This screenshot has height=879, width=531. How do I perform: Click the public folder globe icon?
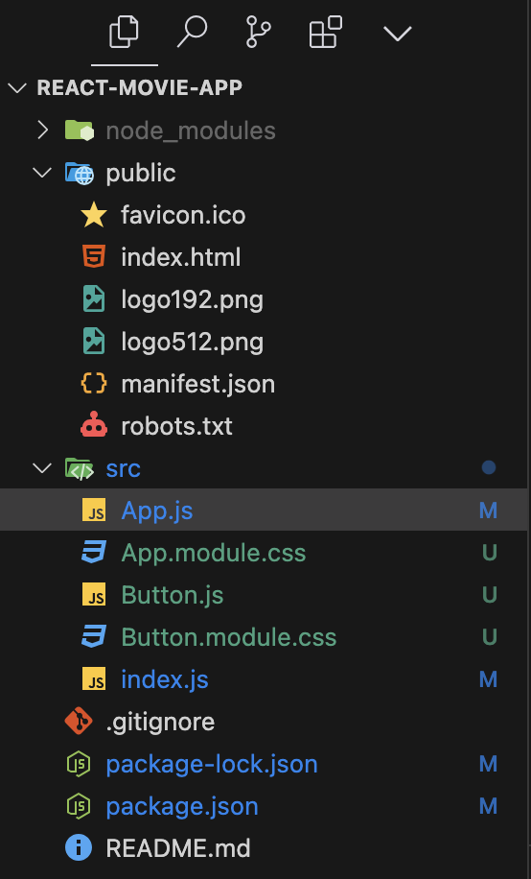pos(79,173)
